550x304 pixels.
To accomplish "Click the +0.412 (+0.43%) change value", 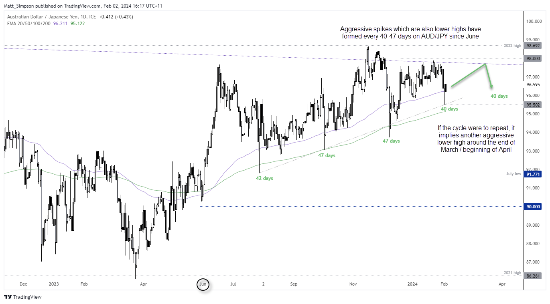I will [117, 17].
